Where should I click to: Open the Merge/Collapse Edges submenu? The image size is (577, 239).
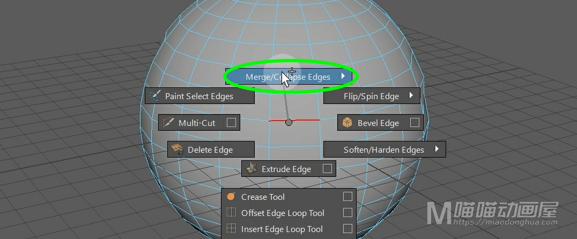(x=289, y=77)
